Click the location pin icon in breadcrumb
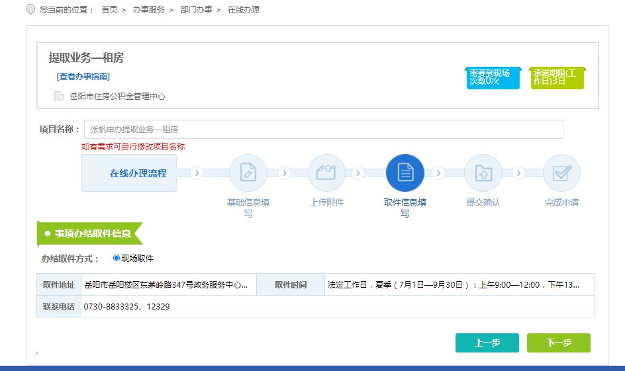625x371 pixels. click(x=30, y=10)
